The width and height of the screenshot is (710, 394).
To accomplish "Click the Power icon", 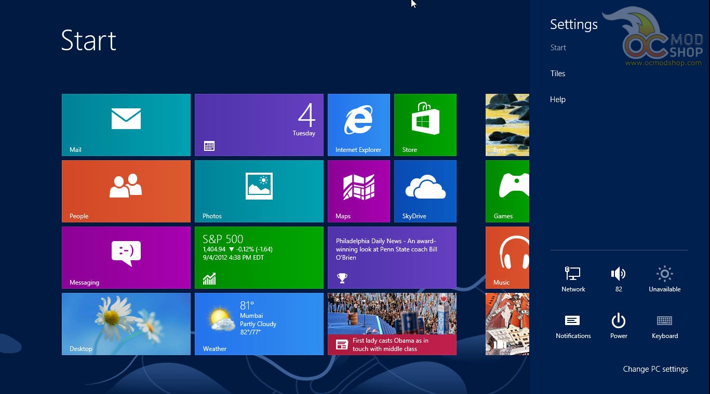I will [619, 326].
